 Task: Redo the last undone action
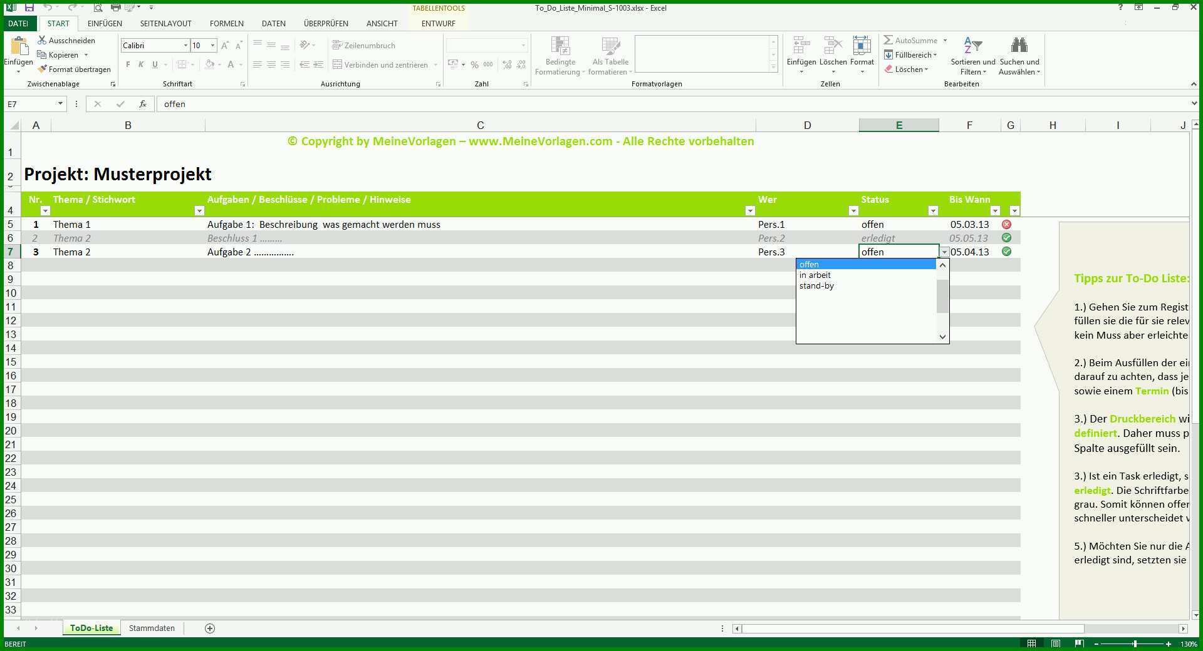[72, 8]
